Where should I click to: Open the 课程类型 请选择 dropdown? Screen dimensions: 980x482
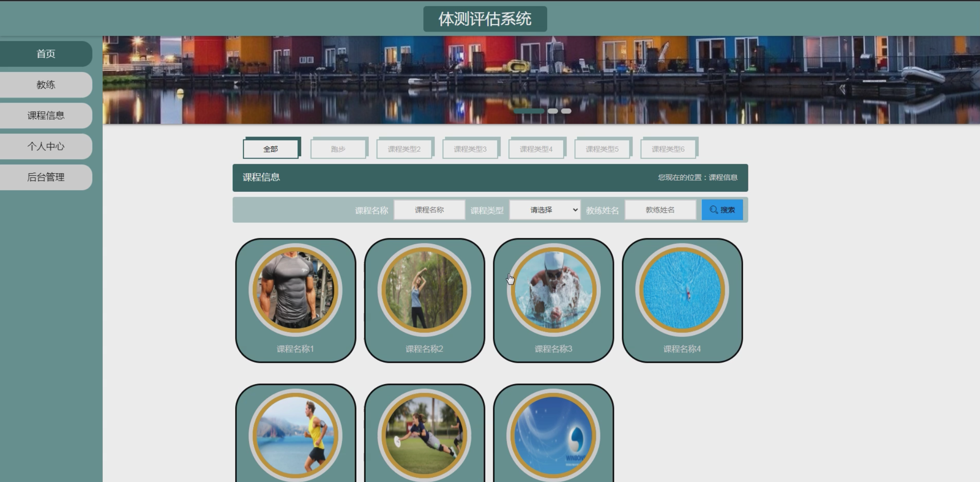click(x=545, y=210)
